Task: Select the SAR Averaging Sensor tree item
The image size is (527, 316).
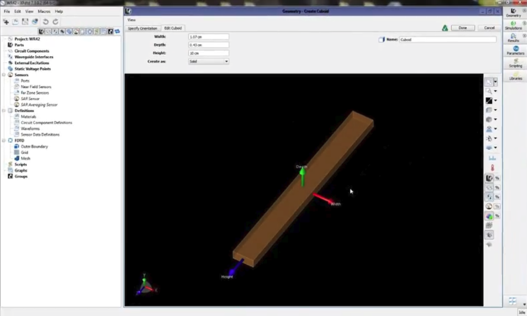Action: (39, 105)
